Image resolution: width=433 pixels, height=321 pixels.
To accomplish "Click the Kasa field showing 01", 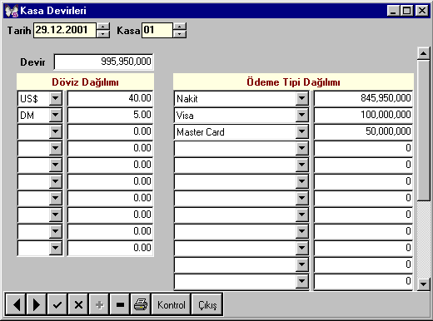I will click(x=157, y=30).
